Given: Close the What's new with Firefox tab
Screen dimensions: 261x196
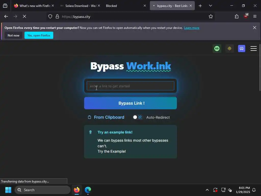Looking at the screenshot, I should point(53,6).
